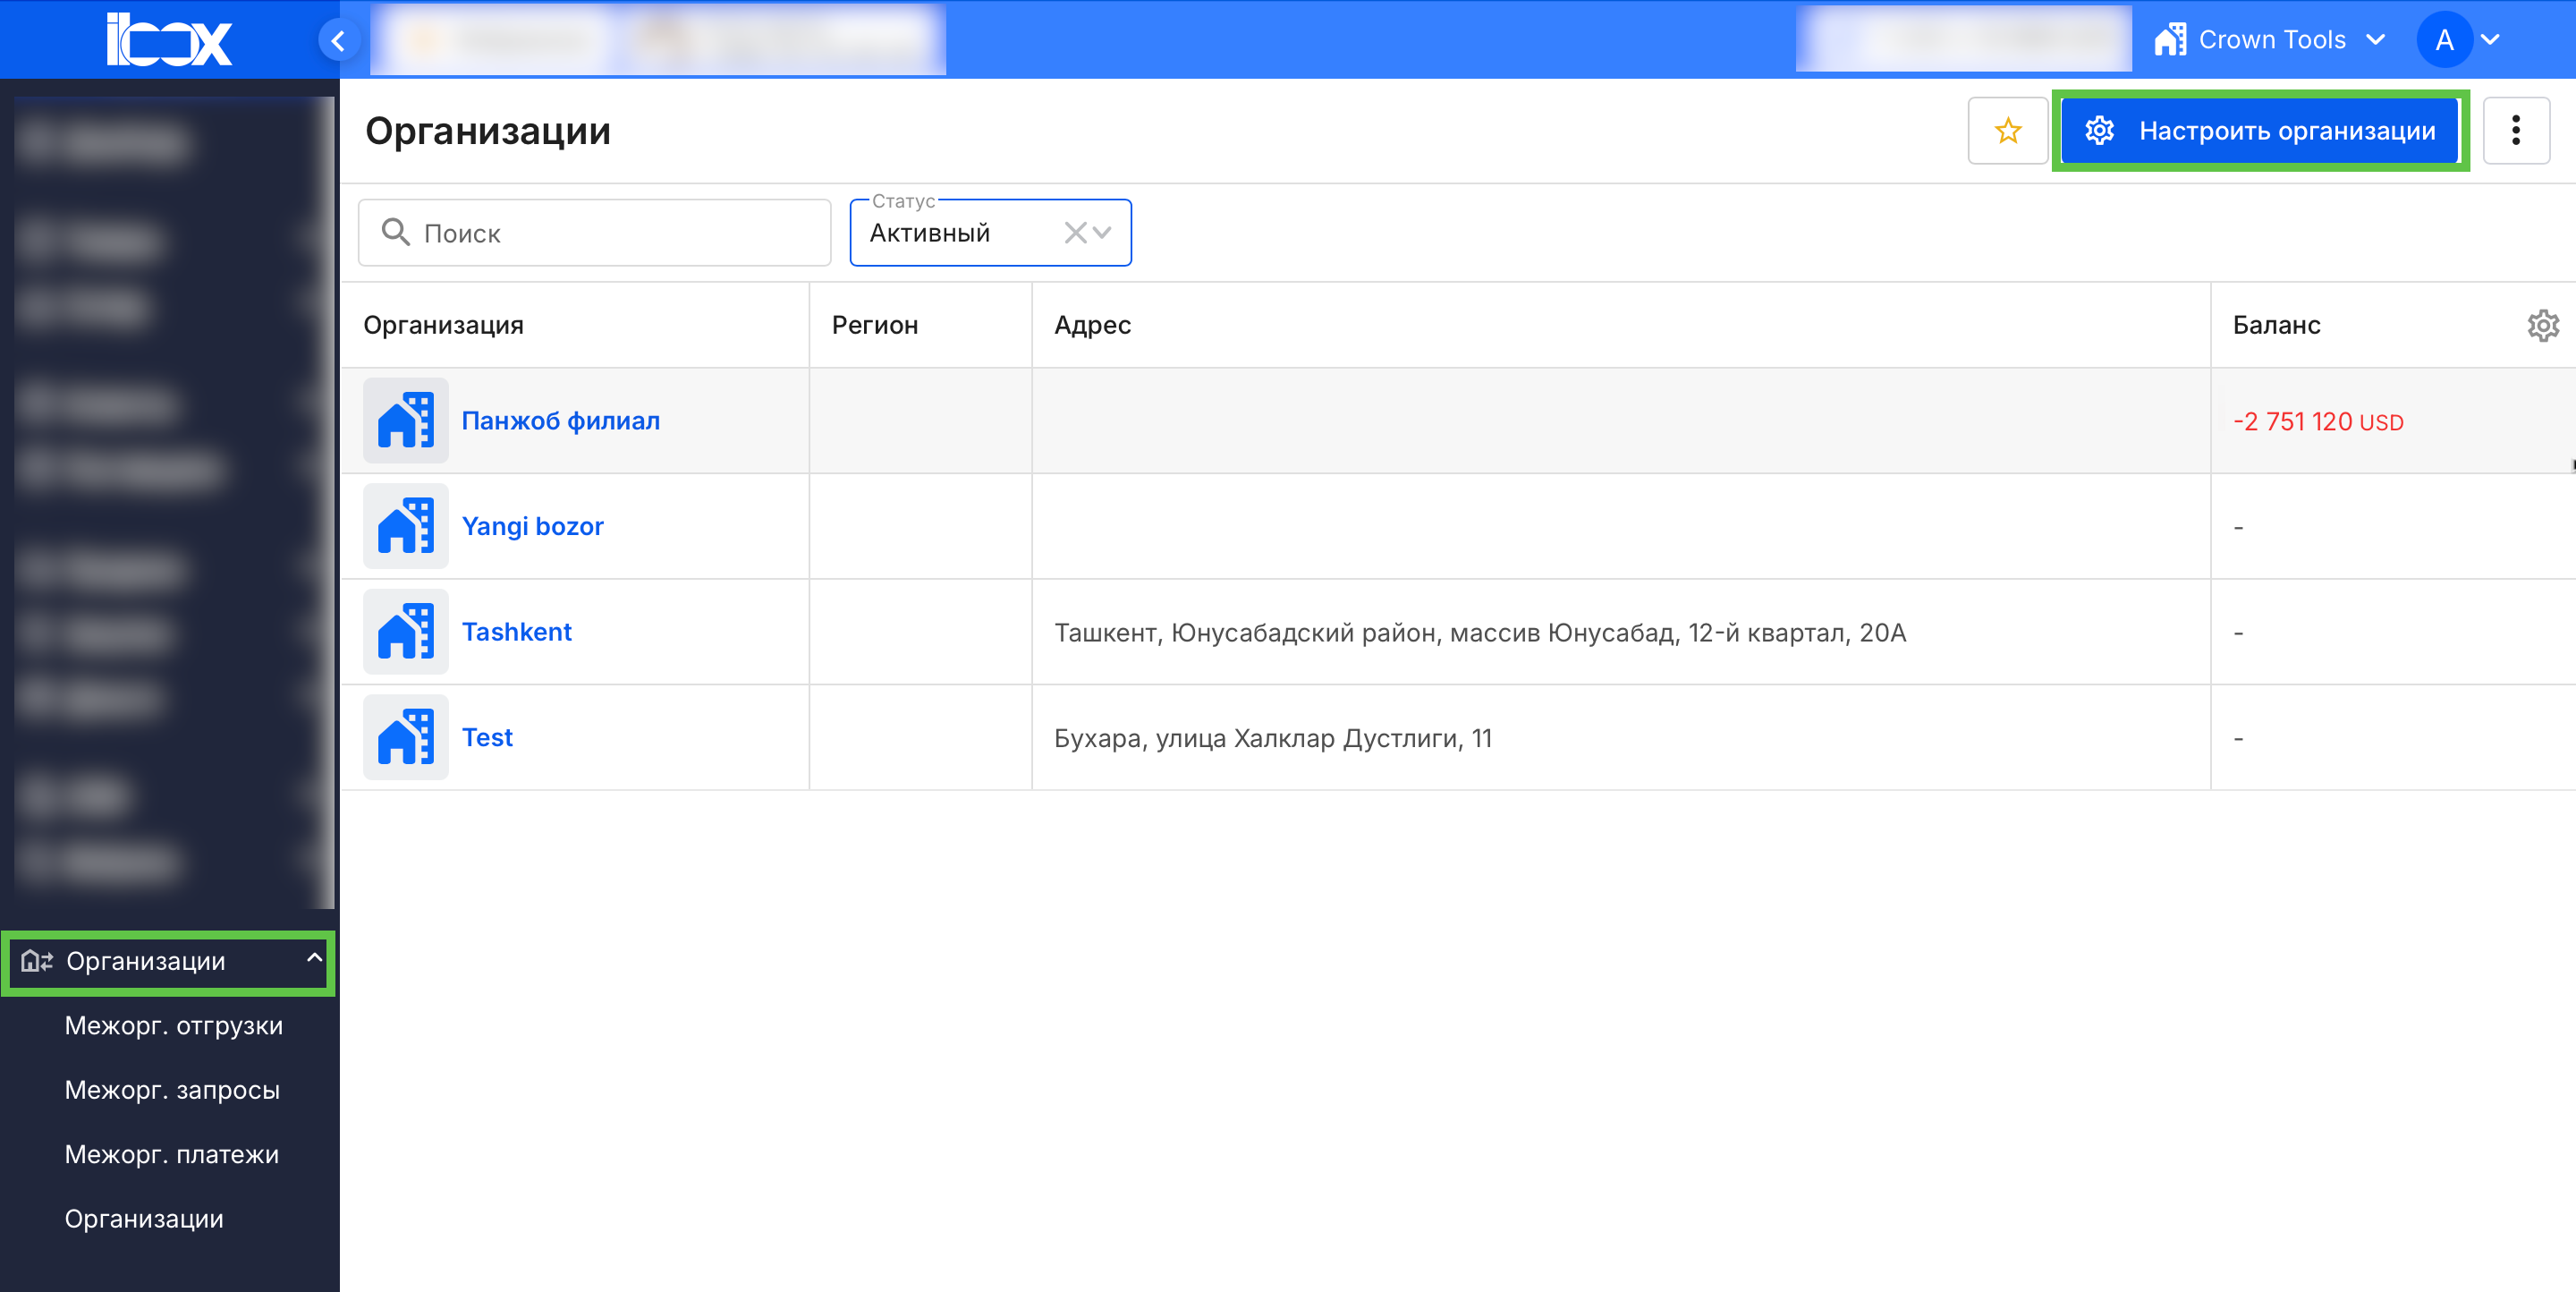2576x1292 pixels.
Task: Clear the Активный status filter
Action: click(x=1075, y=233)
